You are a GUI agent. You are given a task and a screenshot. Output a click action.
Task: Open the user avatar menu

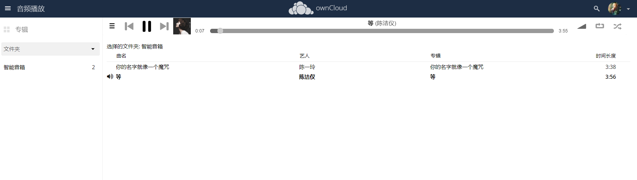[614, 9]
